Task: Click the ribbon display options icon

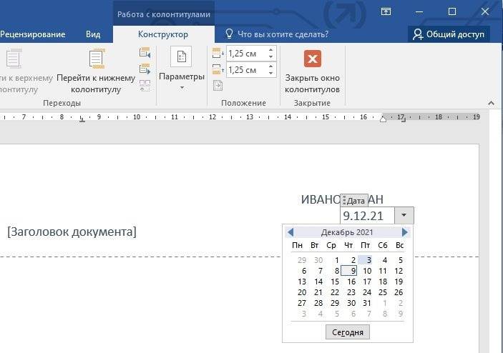Action: tap(386, 11)
